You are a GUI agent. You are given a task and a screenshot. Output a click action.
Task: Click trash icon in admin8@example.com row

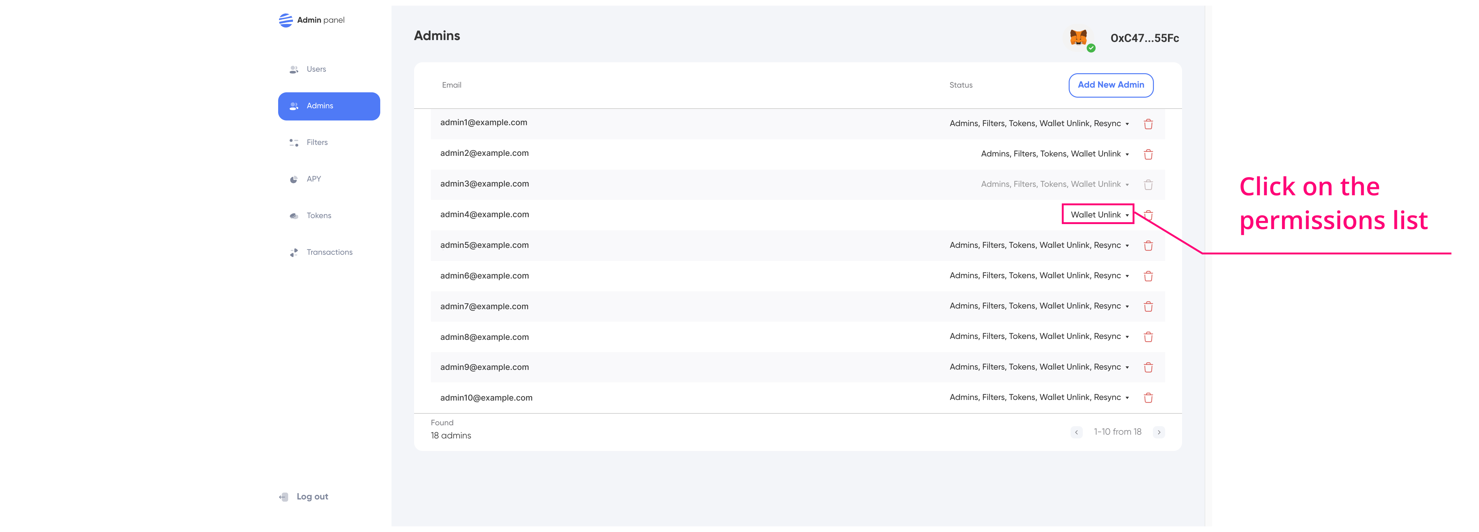[x=1148, y=337]
